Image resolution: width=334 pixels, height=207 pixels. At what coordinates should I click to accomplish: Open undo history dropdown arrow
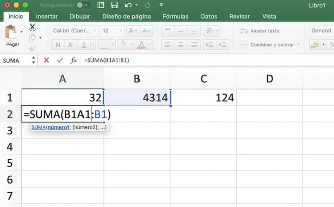pos(136,5)
